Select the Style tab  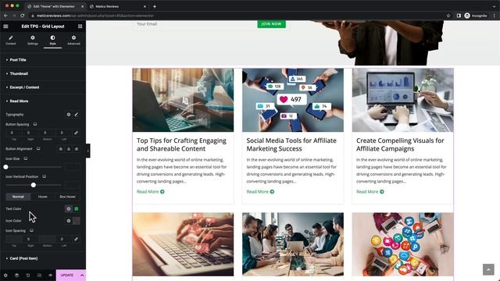(52, 40)
